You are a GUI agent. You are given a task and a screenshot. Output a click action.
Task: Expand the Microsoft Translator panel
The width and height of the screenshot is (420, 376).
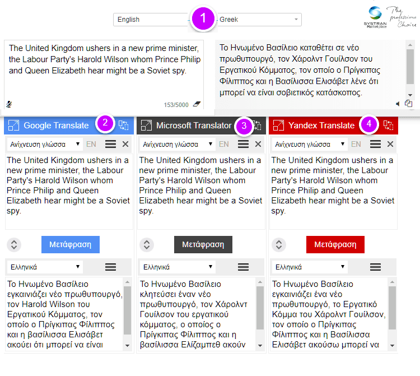tap(146, 125)
